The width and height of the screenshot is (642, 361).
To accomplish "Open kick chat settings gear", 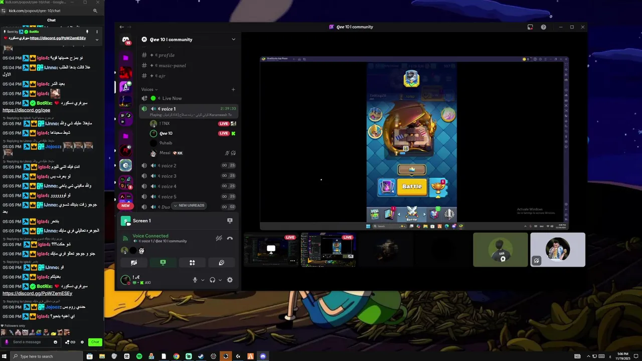I will (x=82, y=342).
